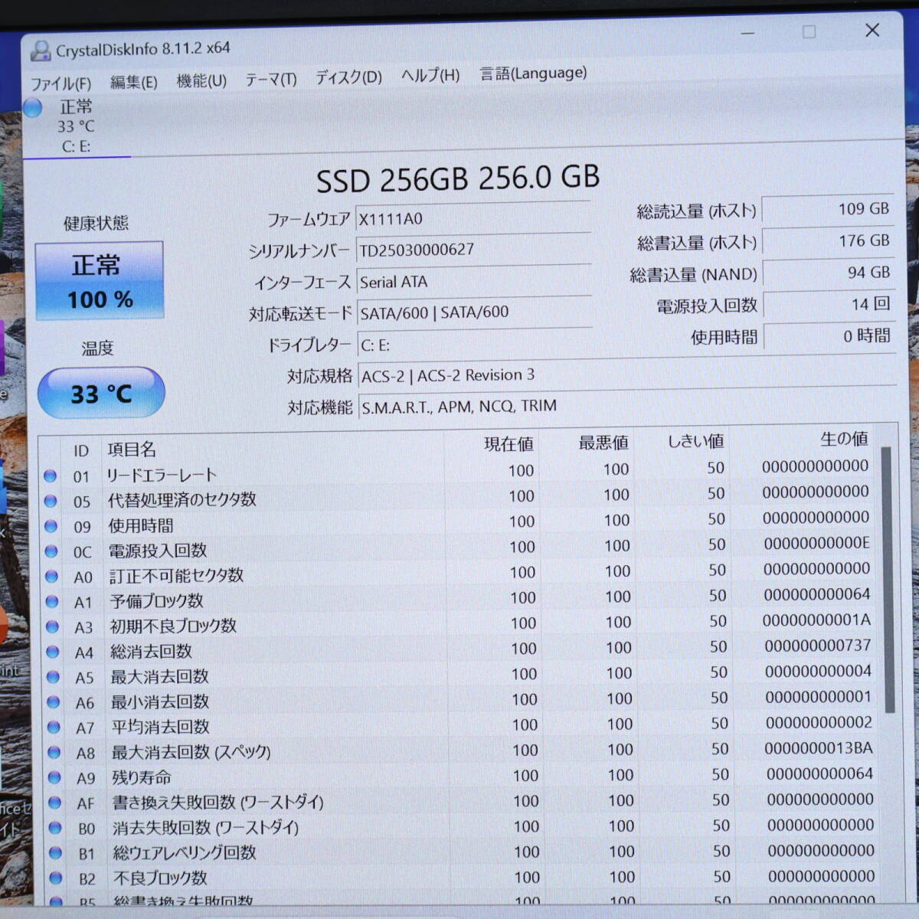Click raw value 000000000737
The width and height of the screenshot is (919, 919).
[818, 646]
